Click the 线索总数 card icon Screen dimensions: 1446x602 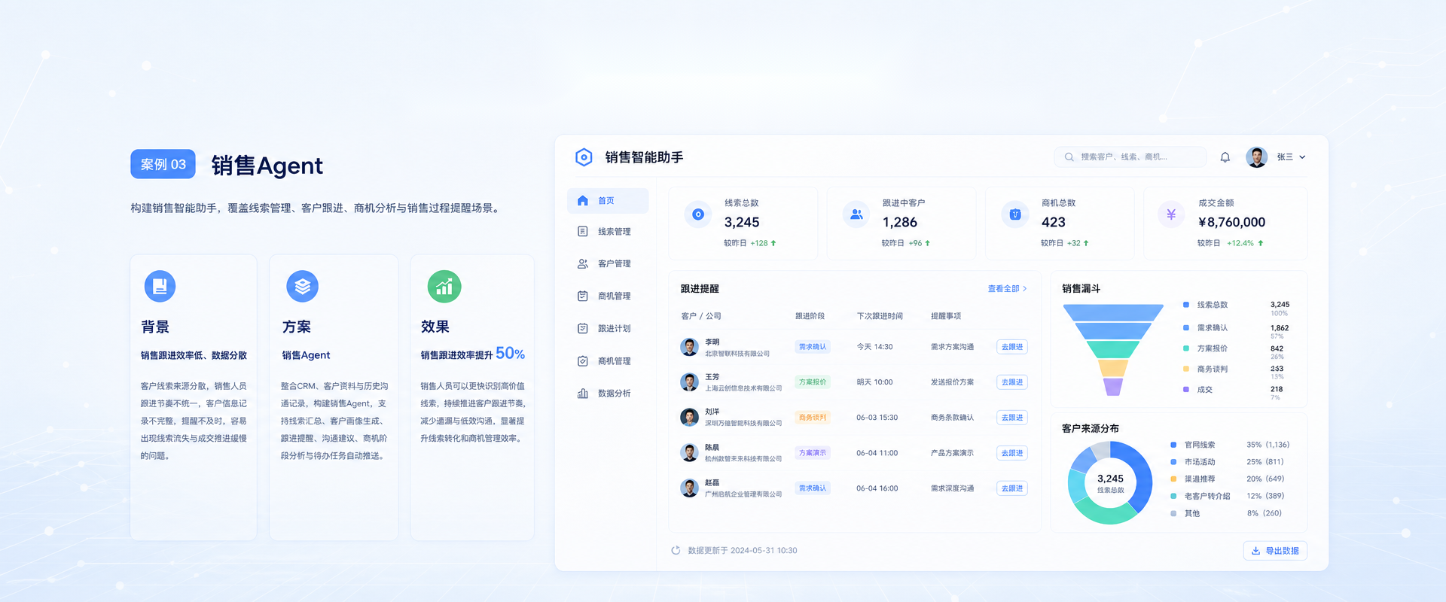(x=698, y=214)
